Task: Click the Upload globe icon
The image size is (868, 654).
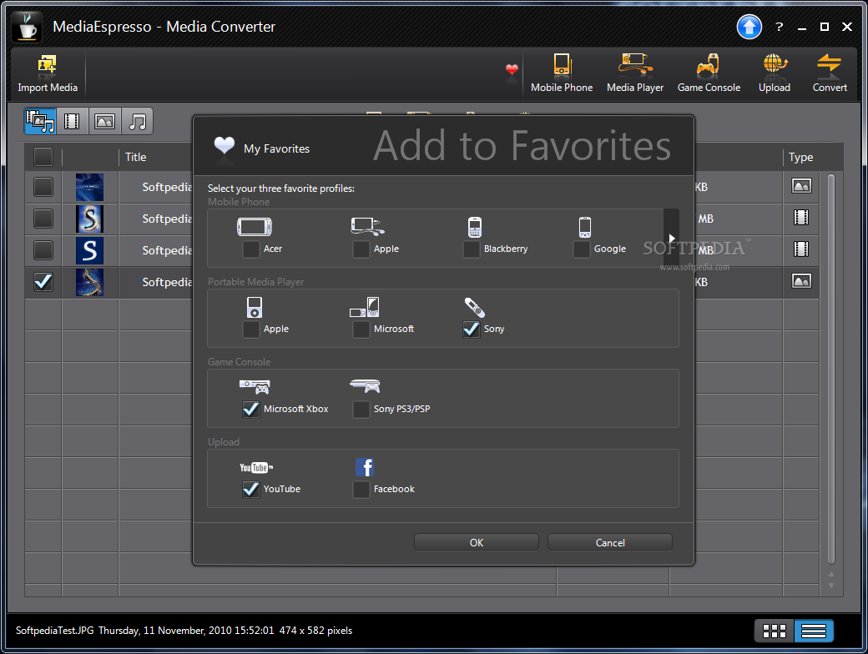Action: click(775, 64)
